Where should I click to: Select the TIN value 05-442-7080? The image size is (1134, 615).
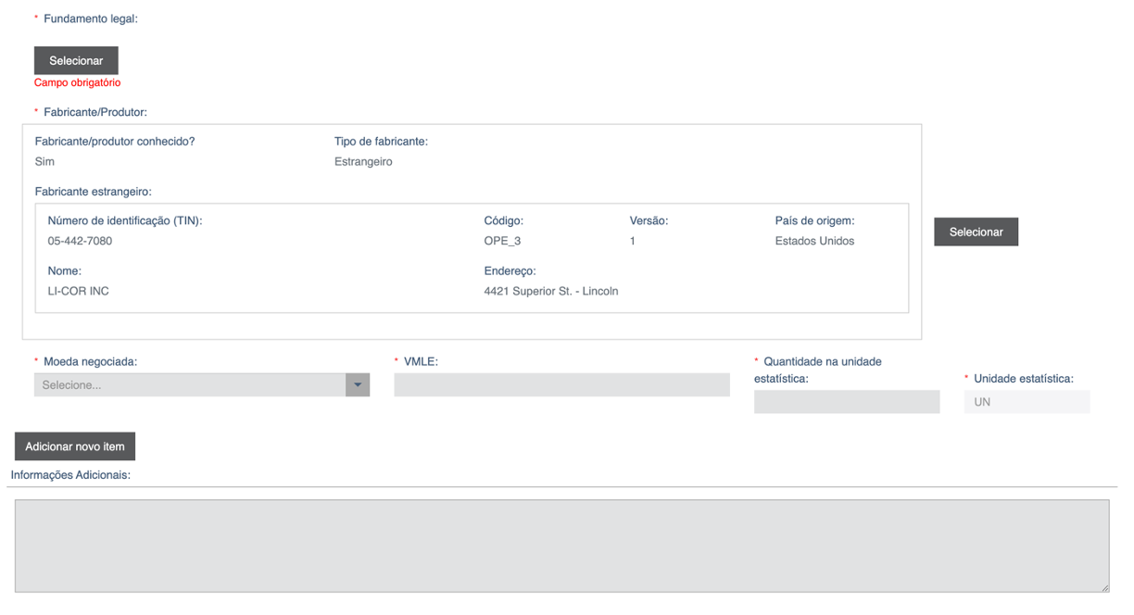[x=80, y=242]
